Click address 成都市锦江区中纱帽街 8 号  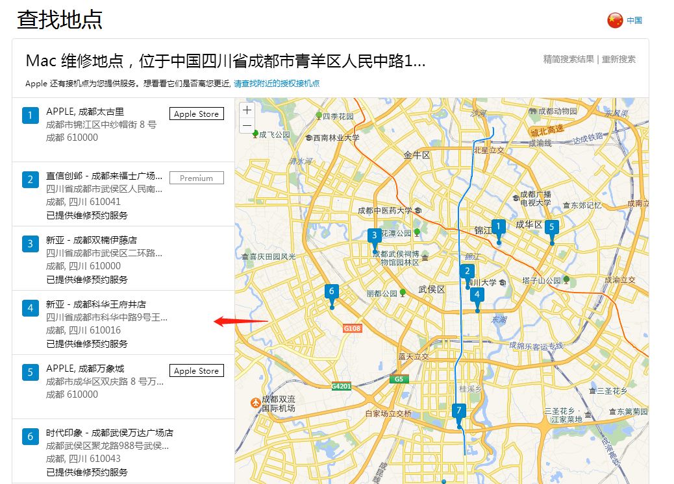pos(101,125)
